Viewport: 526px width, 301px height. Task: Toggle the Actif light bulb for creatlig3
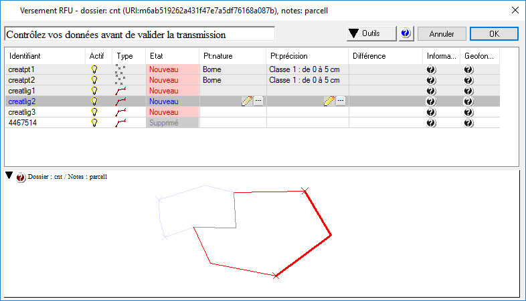click(94, 112)
